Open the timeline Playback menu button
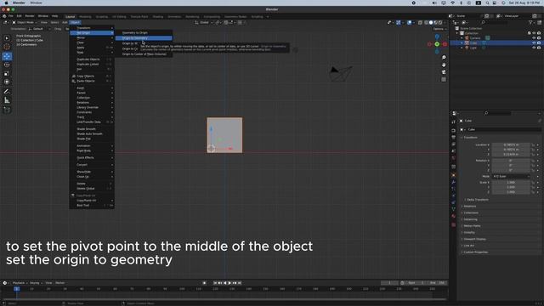Screen dimensions: 544x306 click(20, 283)
